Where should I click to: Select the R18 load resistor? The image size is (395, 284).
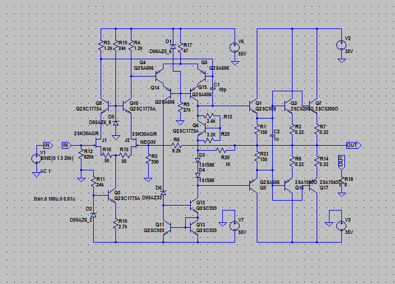(340, 183)
